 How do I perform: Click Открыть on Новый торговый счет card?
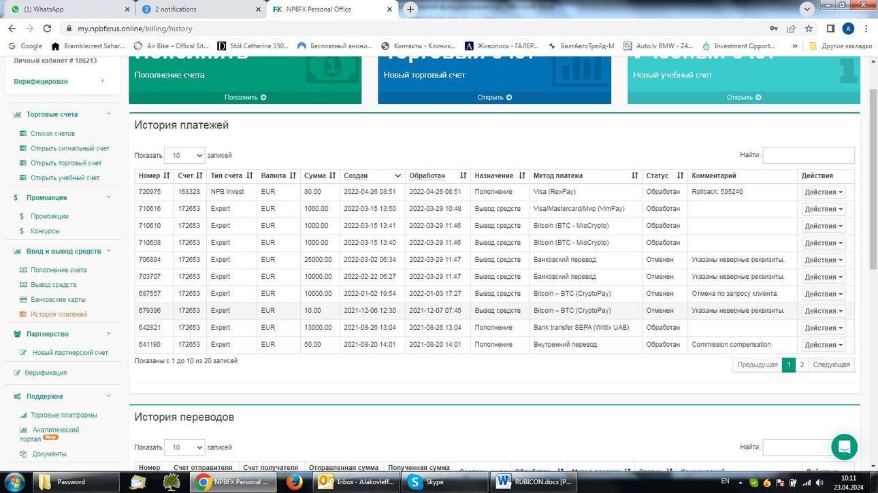tap(495, 97)
